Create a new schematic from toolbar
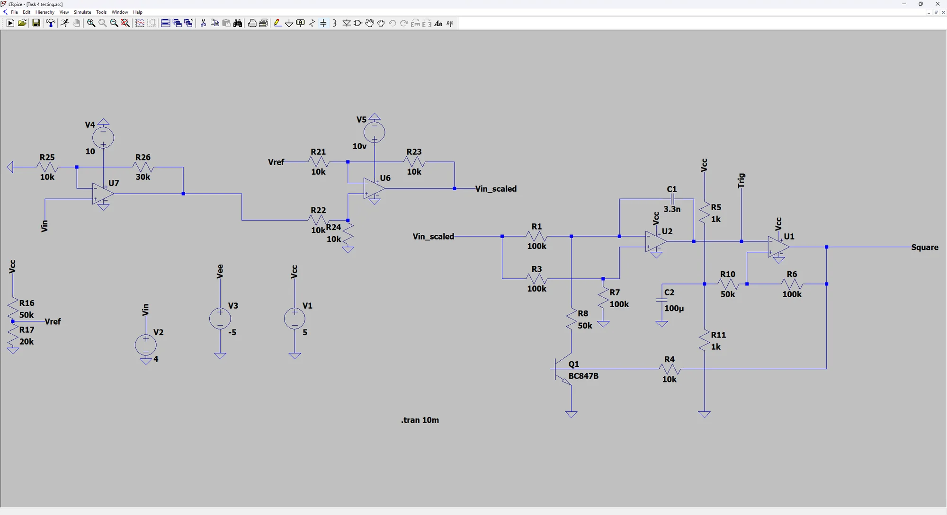The width and height of the screenshot is (947, 515). (10, 23)
